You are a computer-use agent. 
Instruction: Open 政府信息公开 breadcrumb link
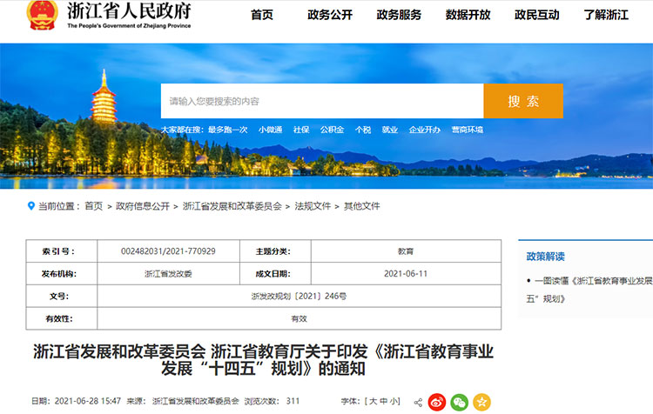click(143, 206)
